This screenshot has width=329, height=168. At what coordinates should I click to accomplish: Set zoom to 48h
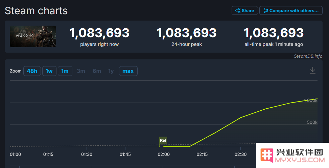pyautogui.click(x=32, y=71)
